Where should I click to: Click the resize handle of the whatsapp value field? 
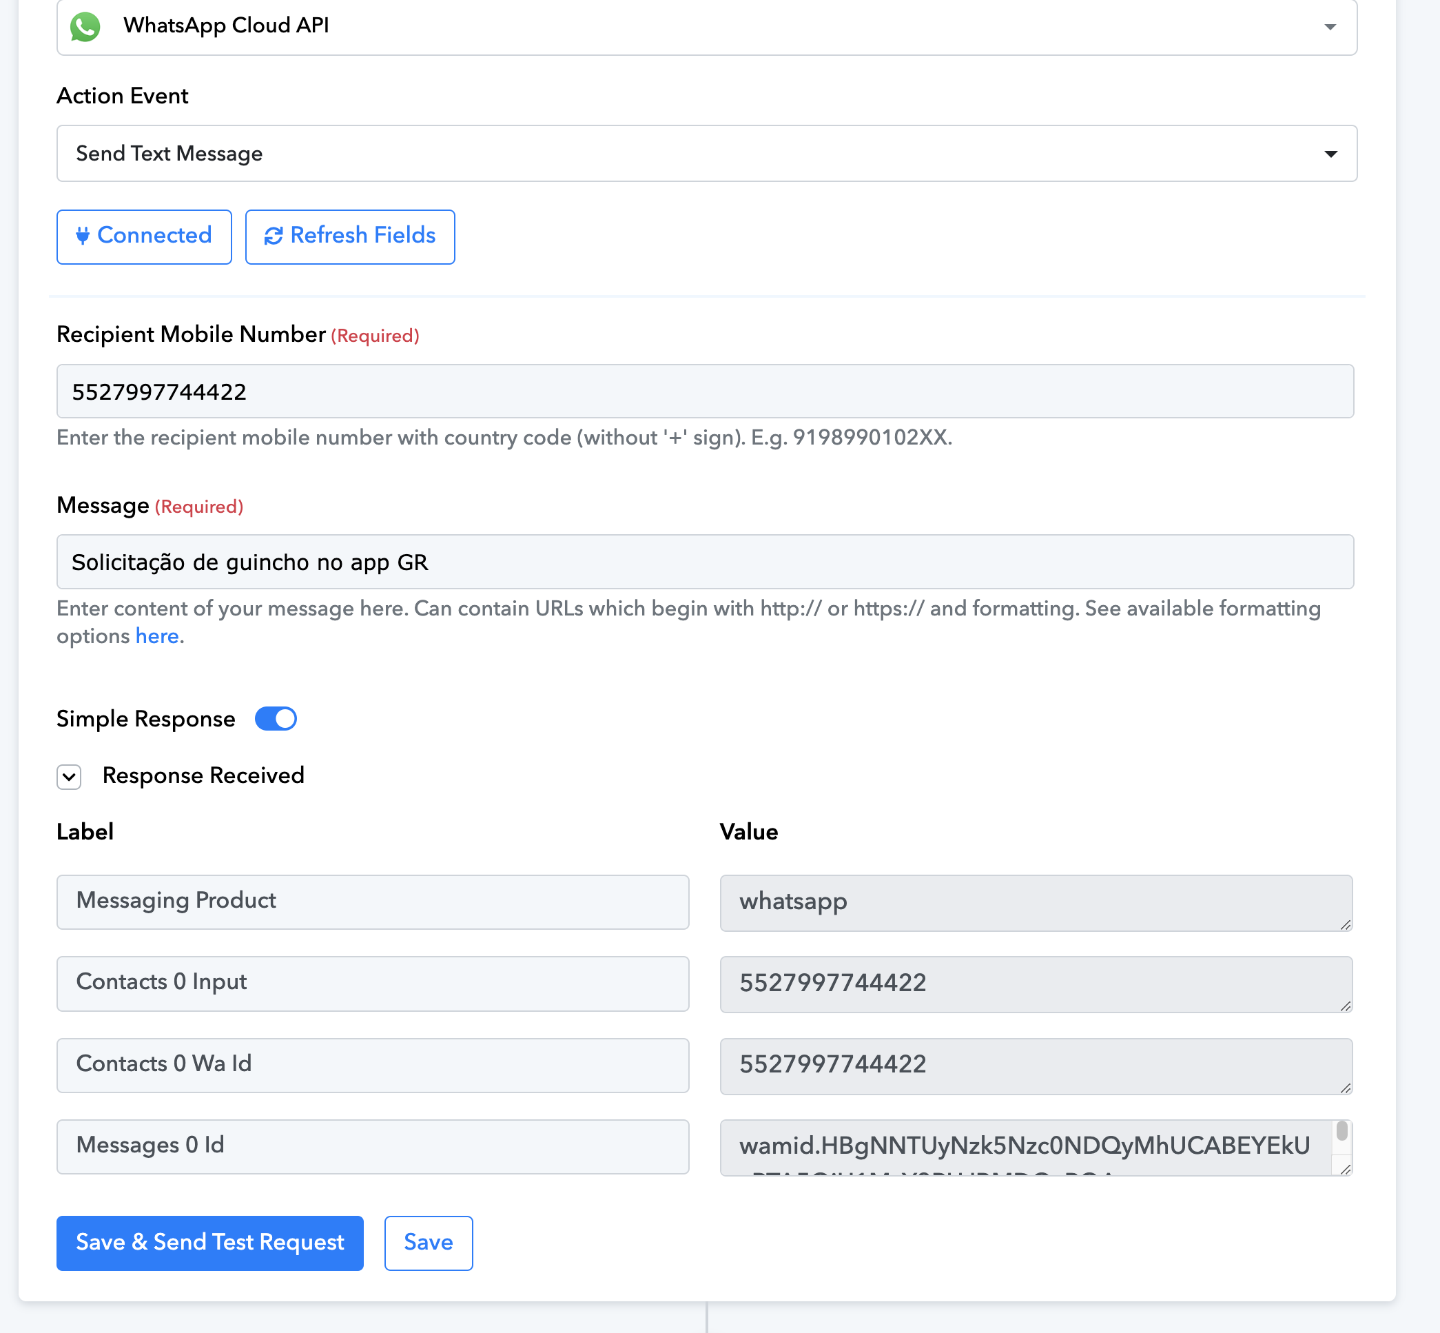(1346, 925)
